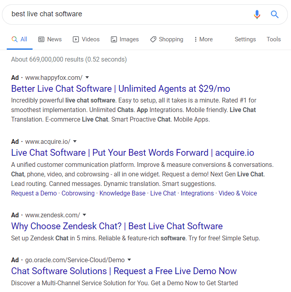This screenshot has width=291, height=292.
Task: Open the Better Live Chat Software headline
Action: pos(121,89)
